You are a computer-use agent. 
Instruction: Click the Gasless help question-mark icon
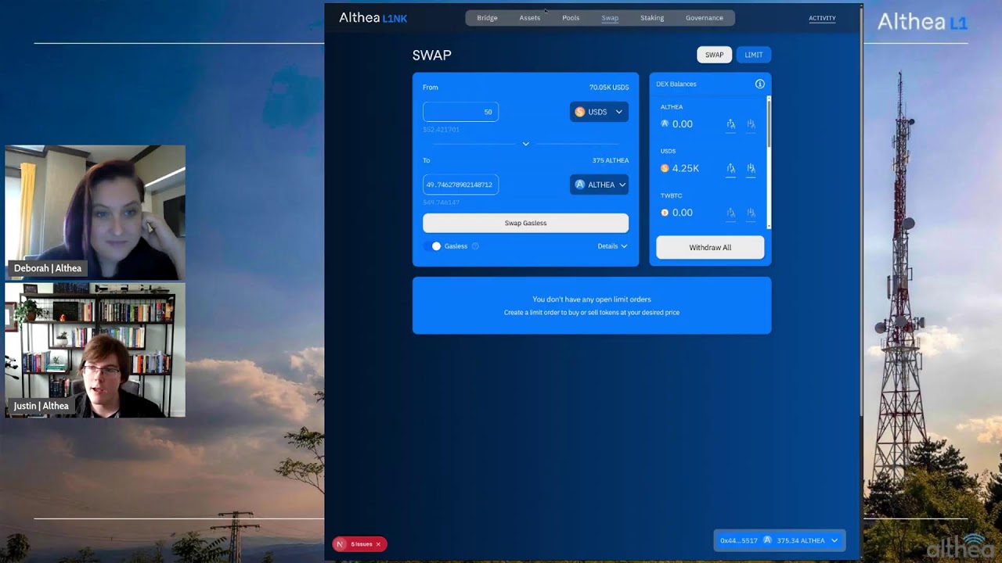tap(475, 246)
